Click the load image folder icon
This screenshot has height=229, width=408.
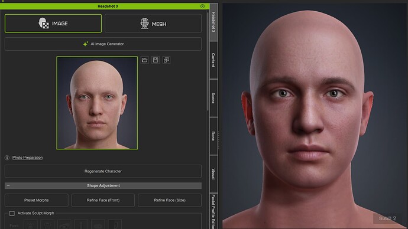[145, 60]
